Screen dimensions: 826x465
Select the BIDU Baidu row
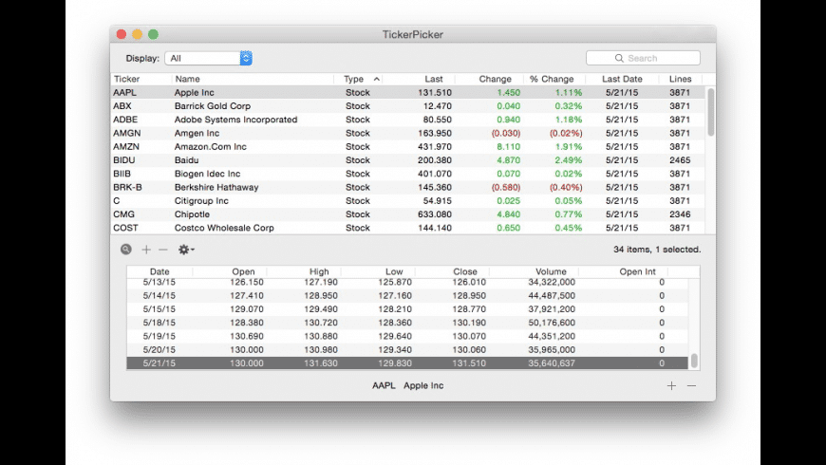click(x=407, y=160)
